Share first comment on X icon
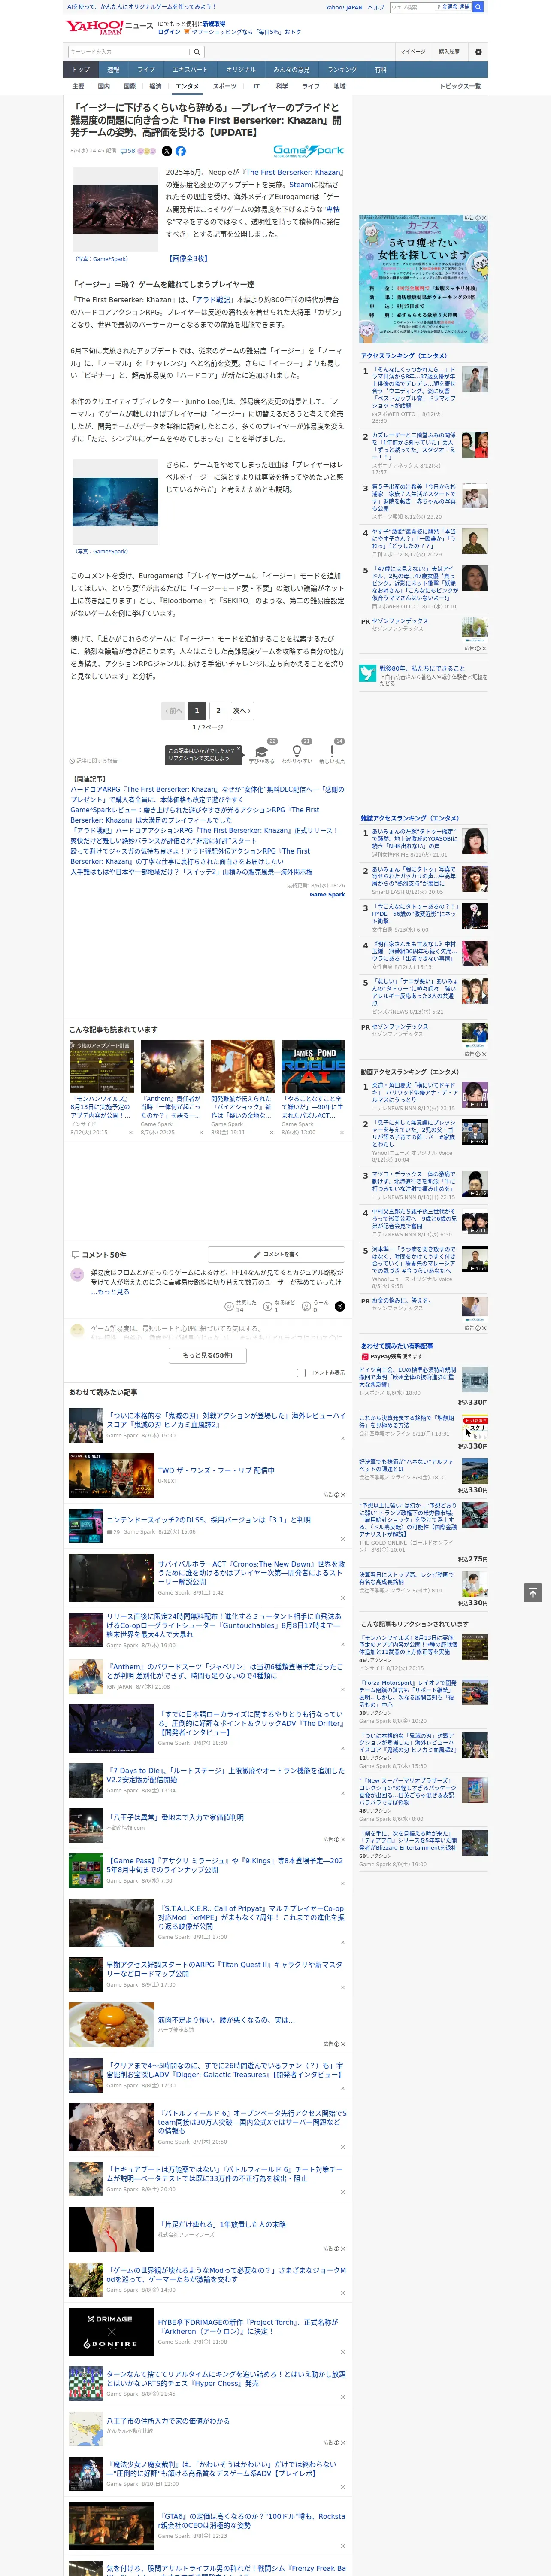The image size is (551, 2576). [x=340, y=1306]
